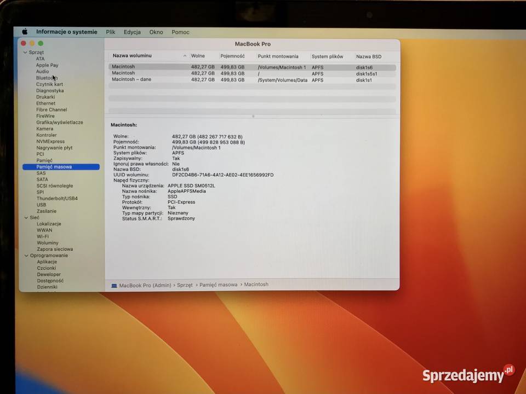Click the MacBook Pro computer icon in breadcrumb

coord(114,285)
